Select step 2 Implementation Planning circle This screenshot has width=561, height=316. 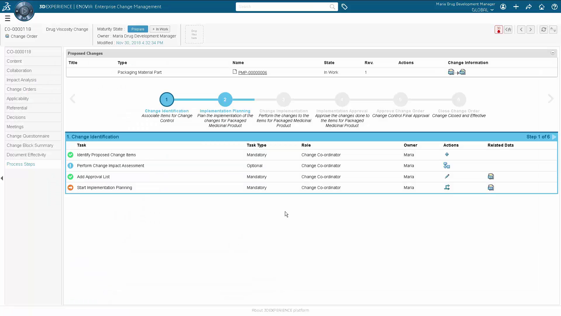click(x=225, y=99)
